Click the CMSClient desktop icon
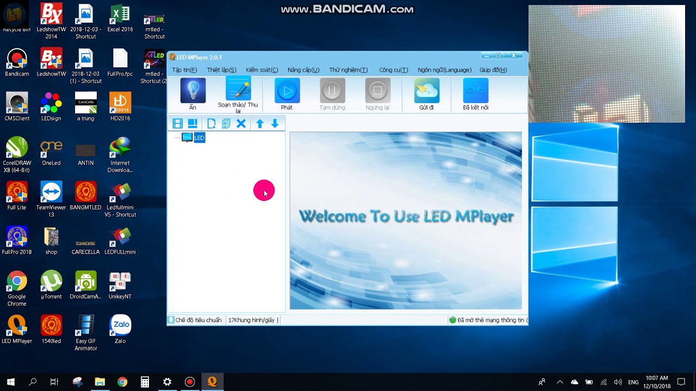696x391 pixels. 17,107
